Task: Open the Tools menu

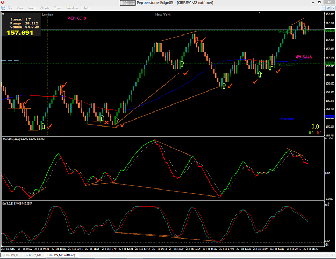Action: (x=58, y=8)
